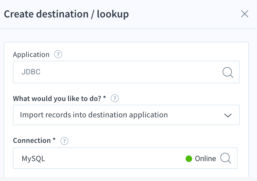Viewport: 257px width, 181px height.
Task: Close the Create destination / lookup dialog
Action: click(x=245, y=14)
